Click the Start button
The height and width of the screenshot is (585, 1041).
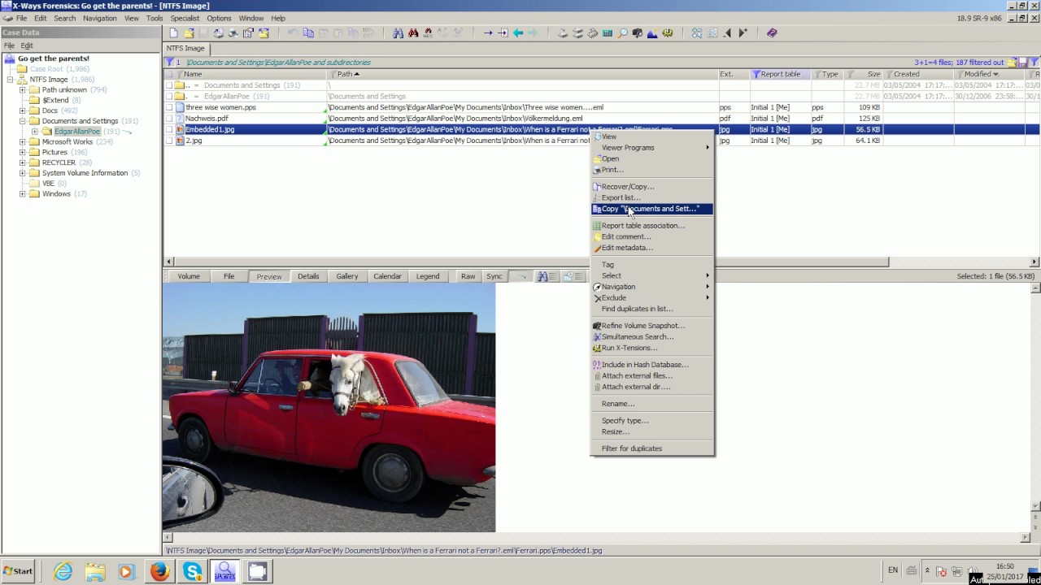[18, 571]
